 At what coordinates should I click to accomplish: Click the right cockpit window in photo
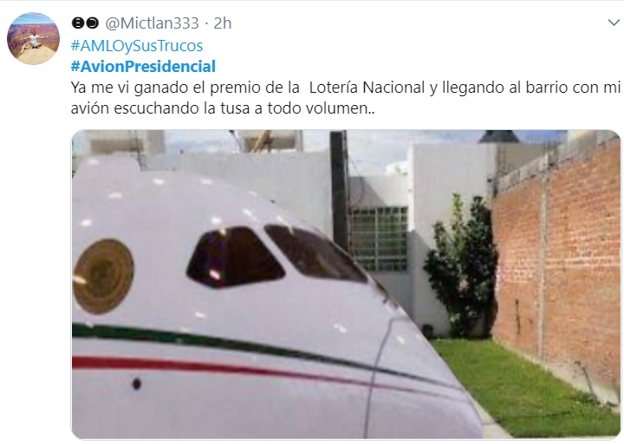[x=315, y=253]
